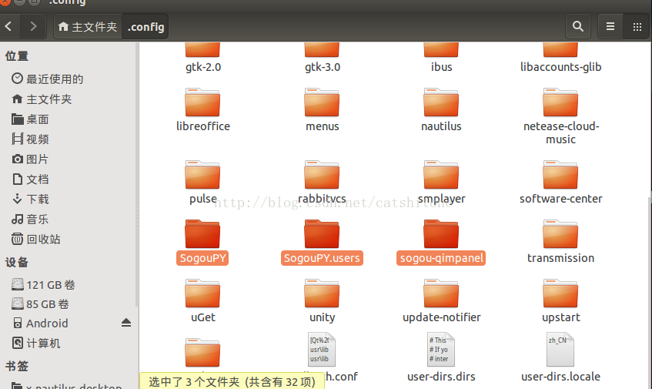Select the software-center folder icon
The height and width of the screenshot is (389, 652).
(560, 175)
